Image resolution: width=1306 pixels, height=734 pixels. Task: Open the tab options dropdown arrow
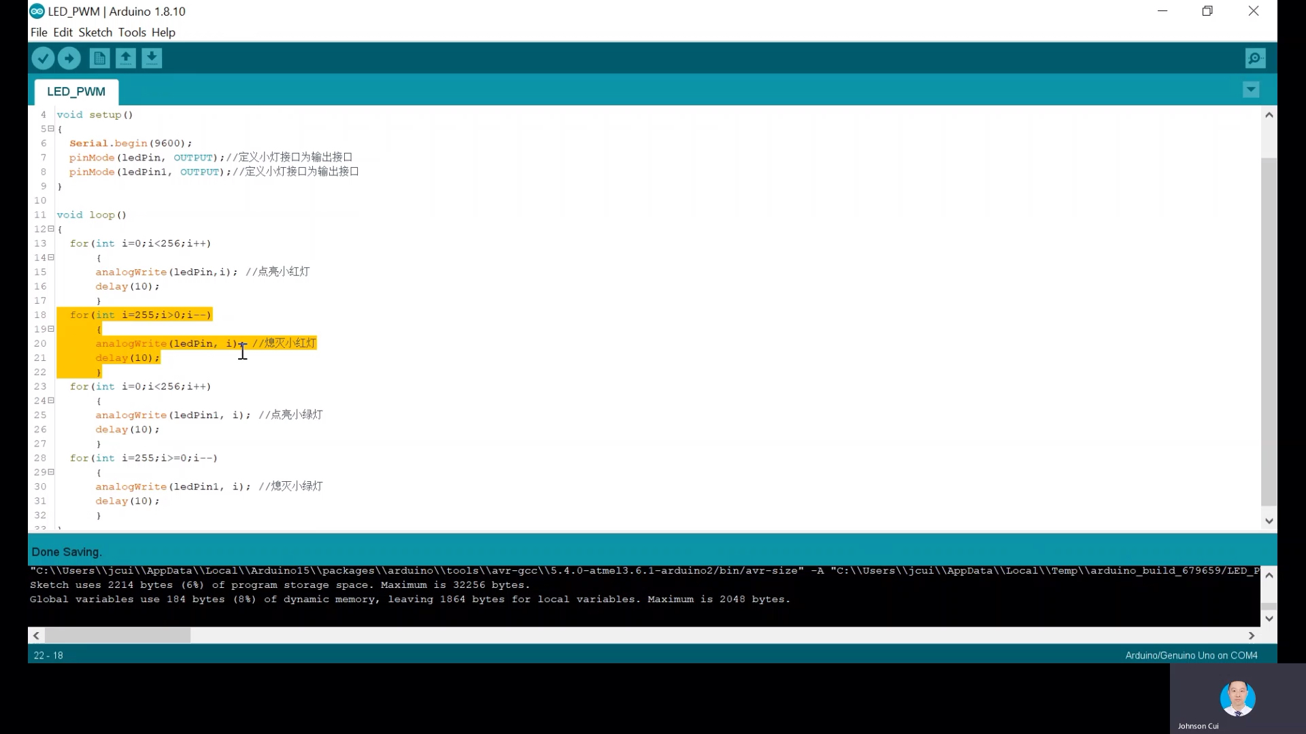coord(1250,90)
